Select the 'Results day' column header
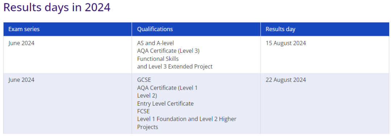391x136 pixels. [x=325, y=29]
